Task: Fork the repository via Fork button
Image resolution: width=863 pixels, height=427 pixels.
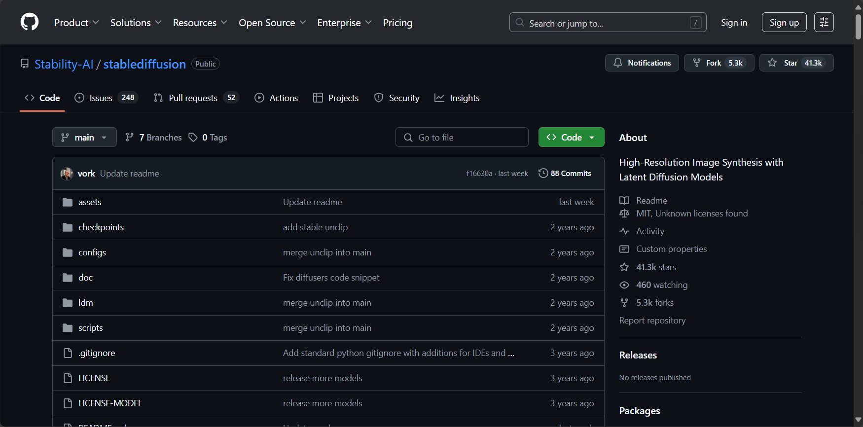Action: (719, 63)
